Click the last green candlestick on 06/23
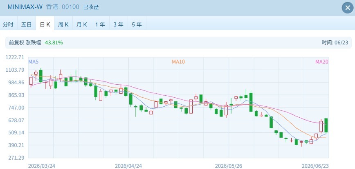The image size is (355, 169). point(326,125)
